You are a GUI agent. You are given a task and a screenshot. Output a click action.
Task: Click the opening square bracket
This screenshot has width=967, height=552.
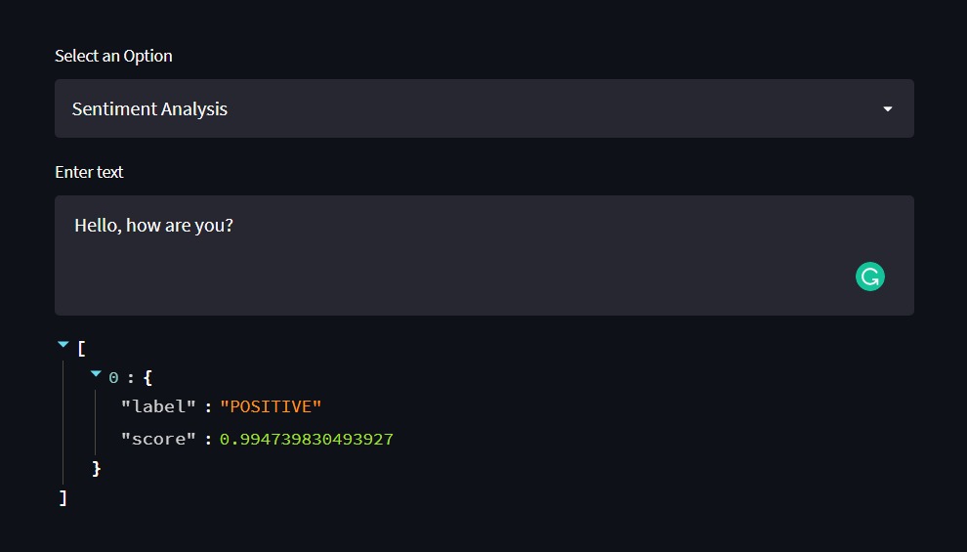point(81,349)
